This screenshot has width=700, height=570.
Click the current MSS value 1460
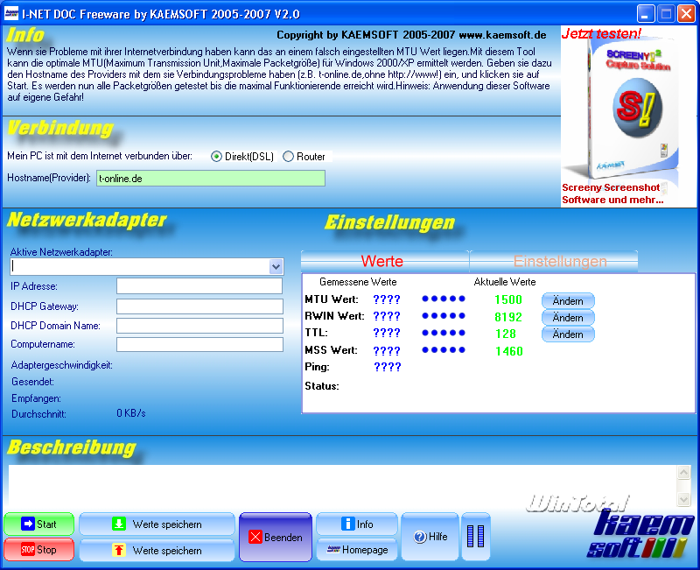click(x=509, y=351)
